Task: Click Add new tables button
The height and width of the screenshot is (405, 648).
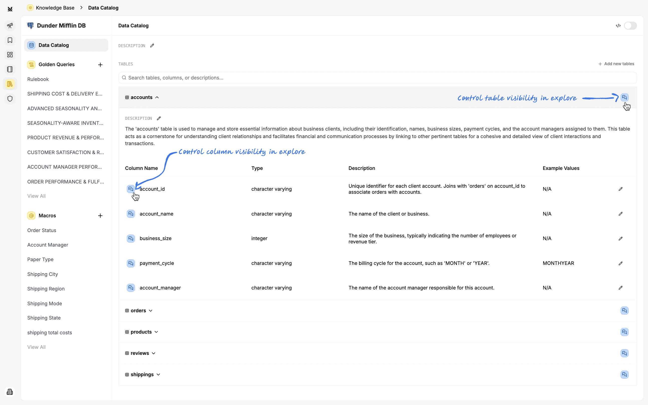Action: point(616,64)
